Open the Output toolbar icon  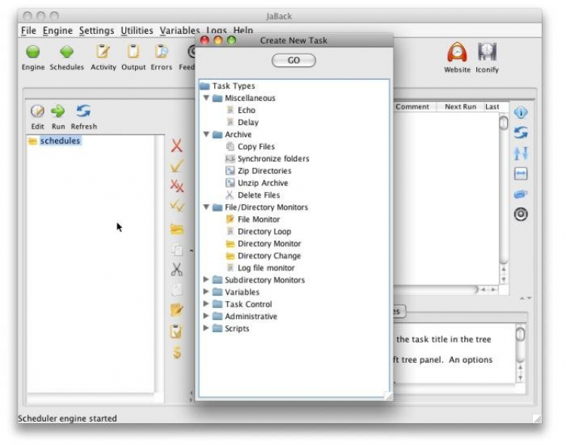click(133, 52)
